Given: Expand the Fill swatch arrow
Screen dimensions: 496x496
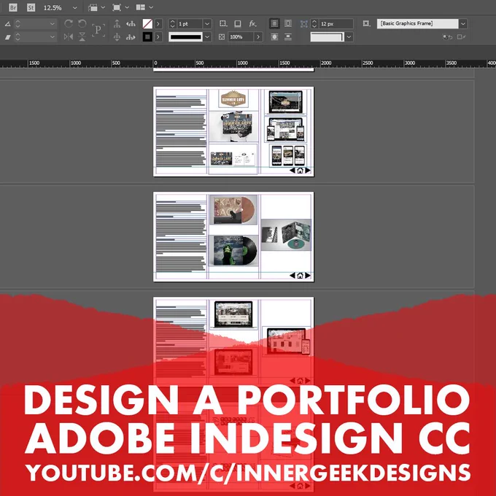Looking at the screenshot, I should point(158,24).
